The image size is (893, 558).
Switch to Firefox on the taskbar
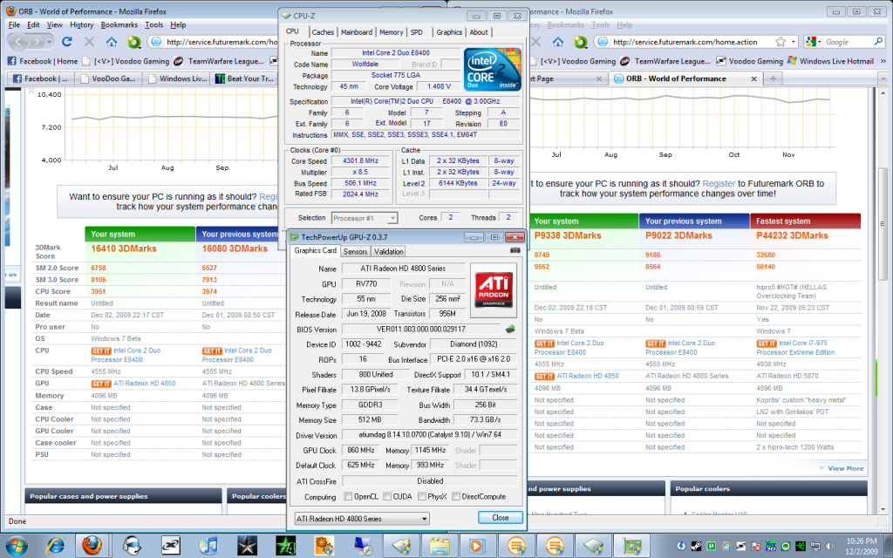pos(92,546)
